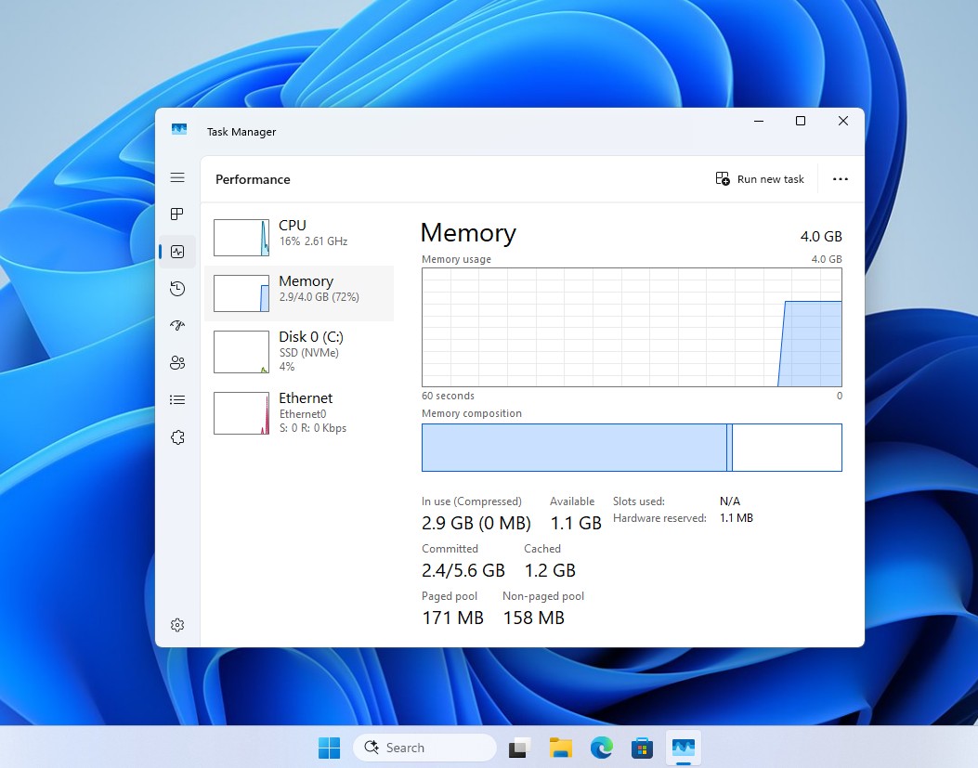Click the Task Manager taskbar icon
Screen dimensions: 978x768
[x=684, y=748]
